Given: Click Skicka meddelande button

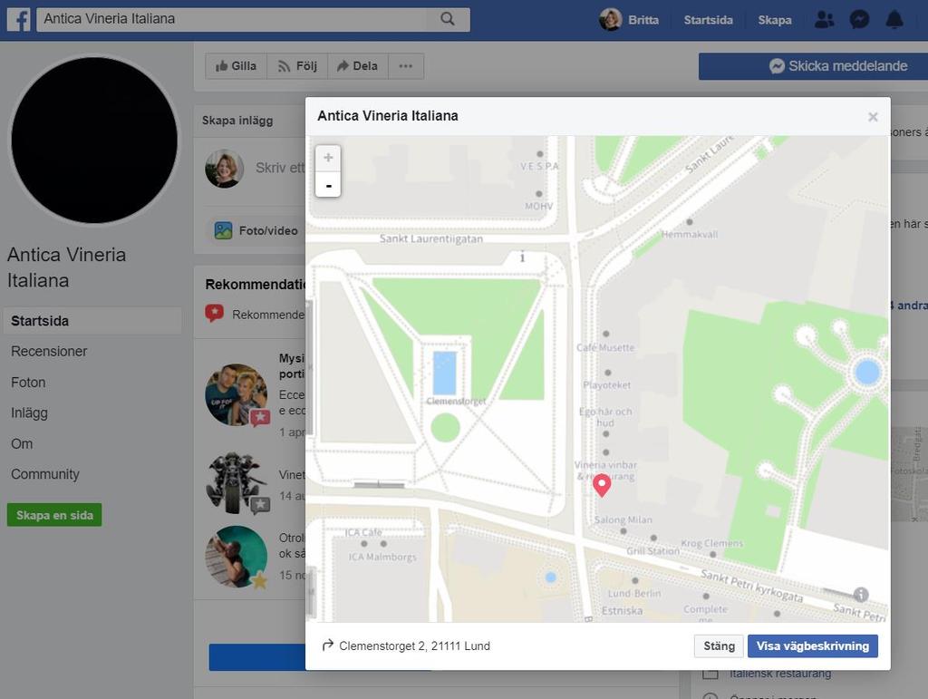Looking at the screenshot, I should pyautogui.click(x=813, y=65).
